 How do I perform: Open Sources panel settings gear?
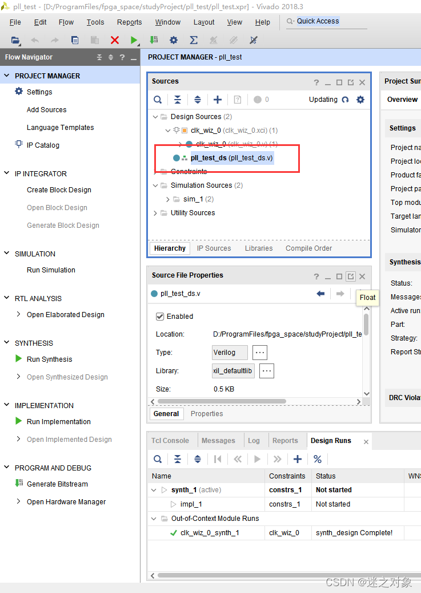pyautogui.click(x=360, y=100)
